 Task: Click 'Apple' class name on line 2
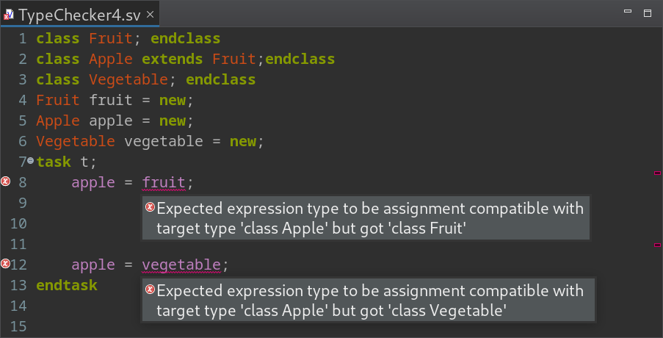[111, 60]
